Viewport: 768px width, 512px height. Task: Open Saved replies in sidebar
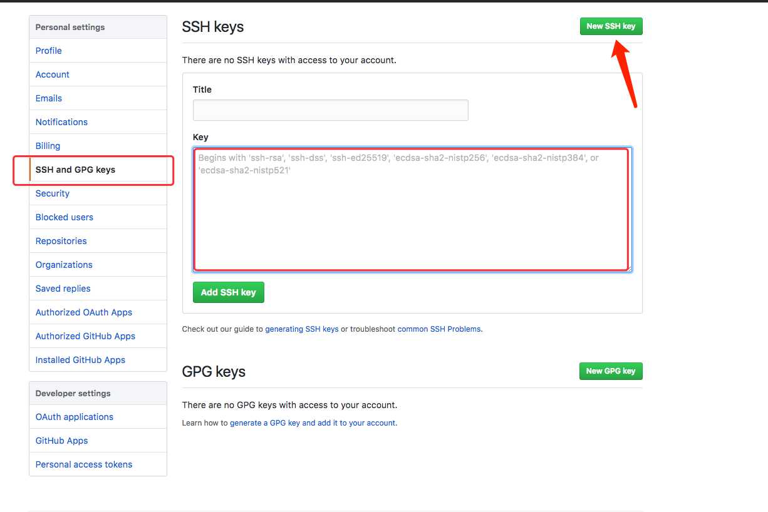tap(63, 289)
